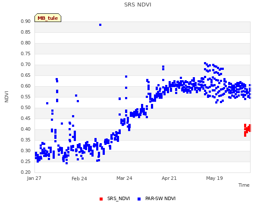Click the red SRS_NDVI data cluster

(x=248, y=130)
